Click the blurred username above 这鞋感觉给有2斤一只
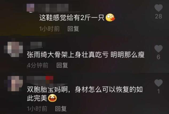Viewport: 169px width, 114px height. [x=52, y=7]
